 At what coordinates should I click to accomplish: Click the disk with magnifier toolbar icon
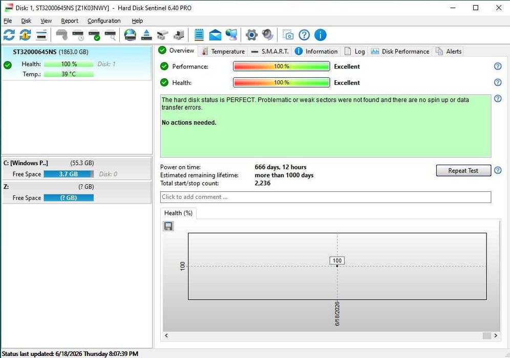tap(110, 35)
